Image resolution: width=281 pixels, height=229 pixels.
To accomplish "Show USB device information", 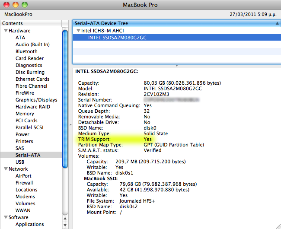I will (20, 162).
